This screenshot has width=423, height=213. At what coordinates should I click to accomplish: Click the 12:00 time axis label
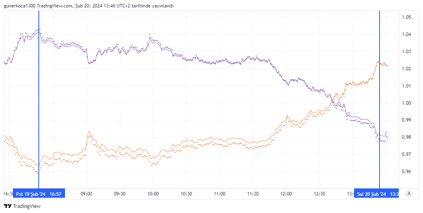click(286, 194)
